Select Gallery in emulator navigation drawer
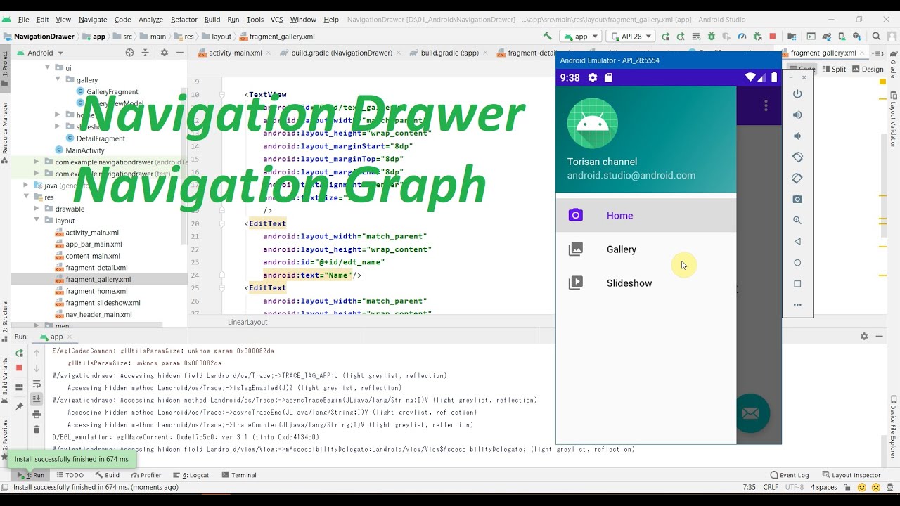Screen dimensions: 900x506 click(x=646, y=249)
